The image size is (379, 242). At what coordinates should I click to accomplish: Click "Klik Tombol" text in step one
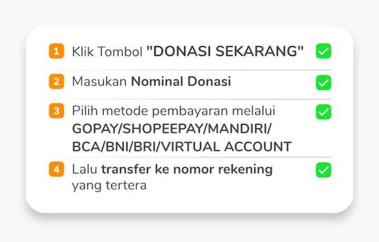click(x=107, y=52)
